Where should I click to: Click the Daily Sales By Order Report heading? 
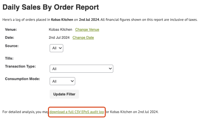point(51,7)
